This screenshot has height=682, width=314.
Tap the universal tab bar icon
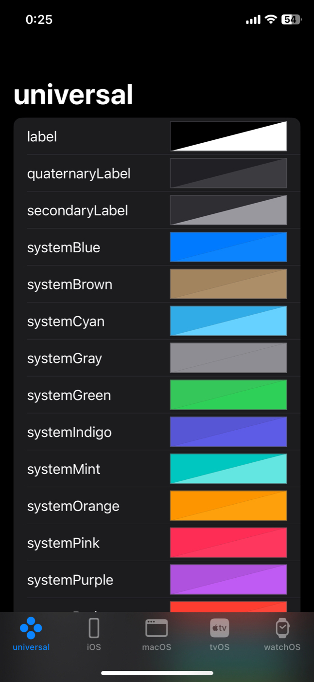pos(31,628)
